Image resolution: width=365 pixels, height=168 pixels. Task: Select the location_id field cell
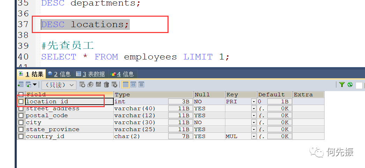pyautogui.click(x=69, y=102)
